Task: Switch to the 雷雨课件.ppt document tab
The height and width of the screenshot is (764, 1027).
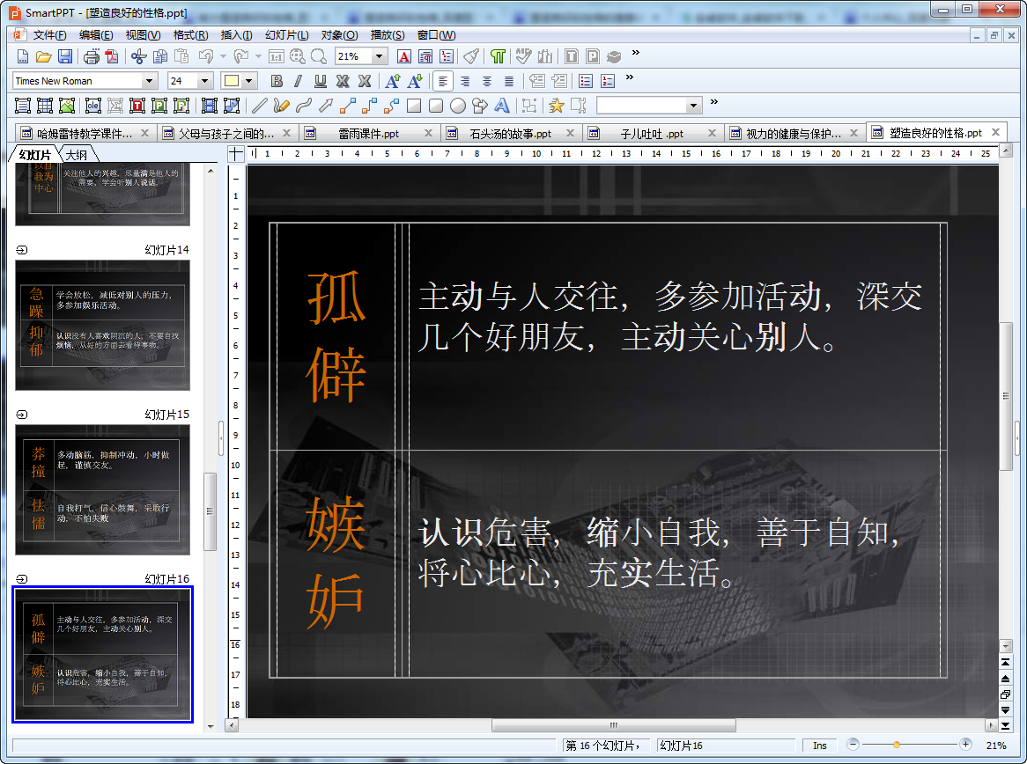Action: [x=368, y=134]
